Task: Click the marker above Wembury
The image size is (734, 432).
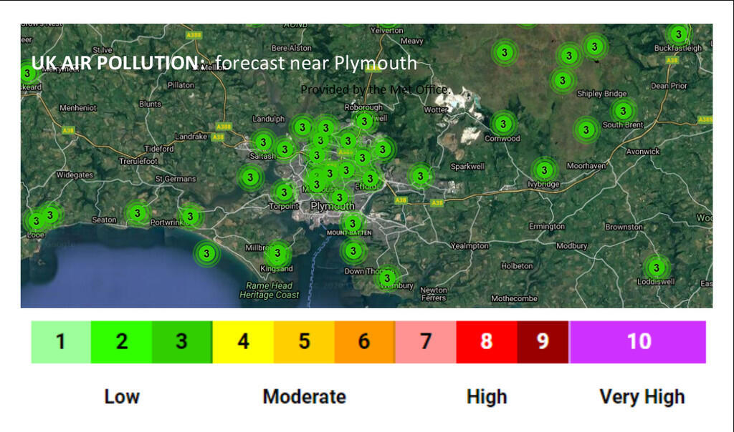Action: pos(387,278)
